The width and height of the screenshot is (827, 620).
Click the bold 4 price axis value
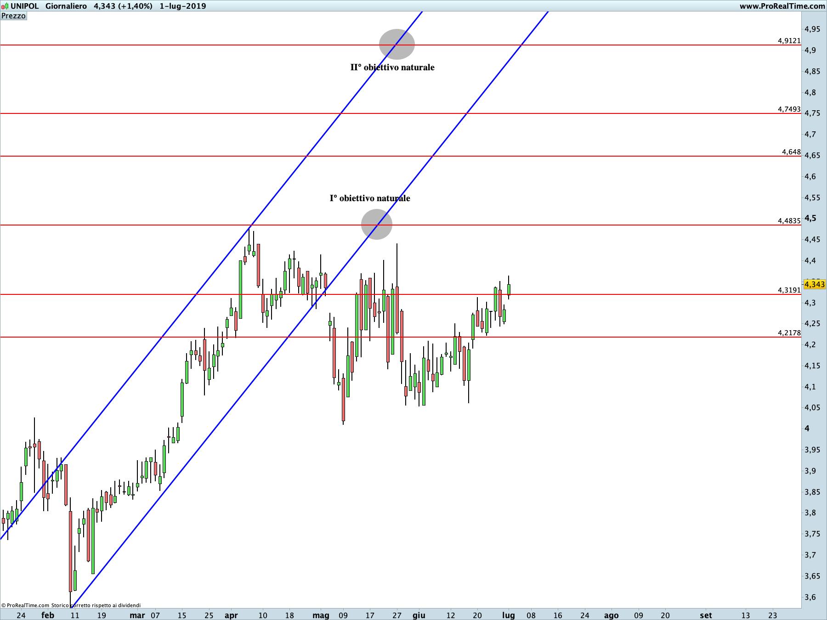[x=807, y=428]
